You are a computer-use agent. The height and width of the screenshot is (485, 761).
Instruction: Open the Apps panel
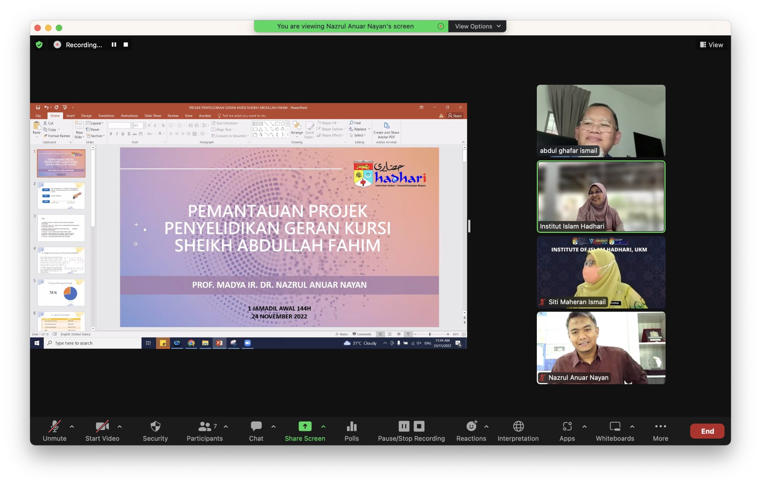(x=567, y=430)
